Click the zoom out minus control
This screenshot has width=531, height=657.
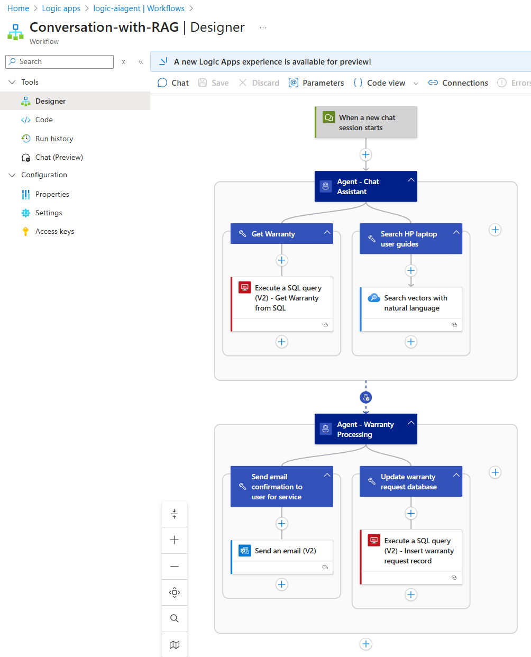pyautogui.click(x=175, y=567)
